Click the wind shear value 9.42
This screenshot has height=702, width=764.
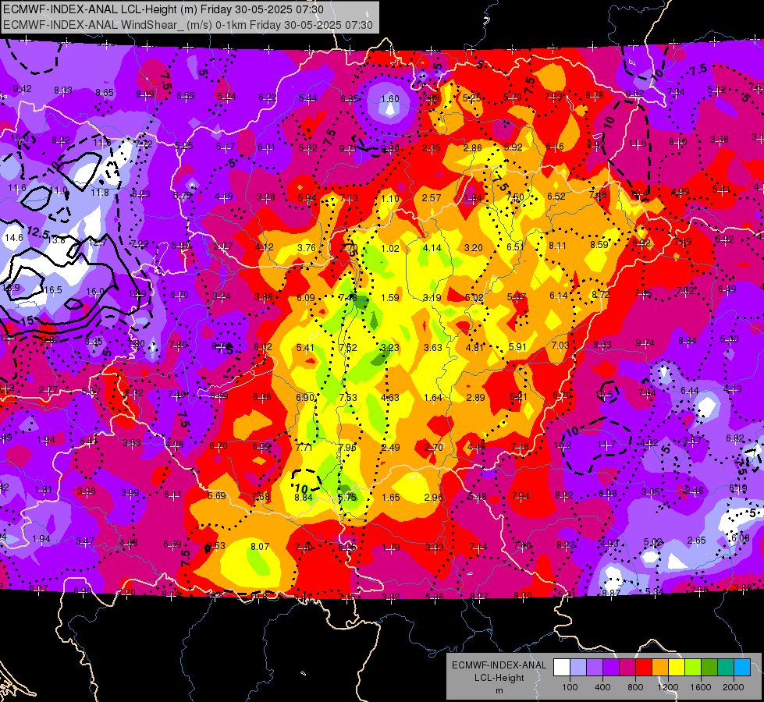point(23,89)
